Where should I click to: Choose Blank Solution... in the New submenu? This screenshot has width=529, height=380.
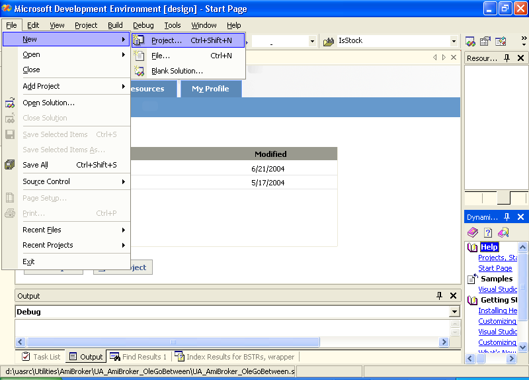pyautogui.click(x=188, y=71)
